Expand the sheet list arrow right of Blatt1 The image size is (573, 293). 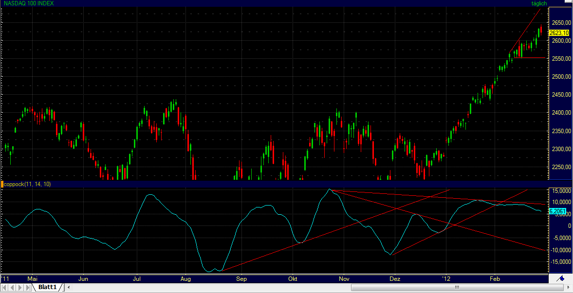(68, 288)
